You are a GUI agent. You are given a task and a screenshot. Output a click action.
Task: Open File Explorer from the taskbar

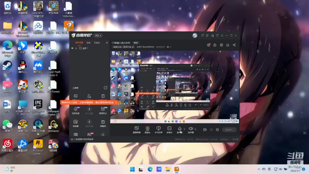coord(168,169)
